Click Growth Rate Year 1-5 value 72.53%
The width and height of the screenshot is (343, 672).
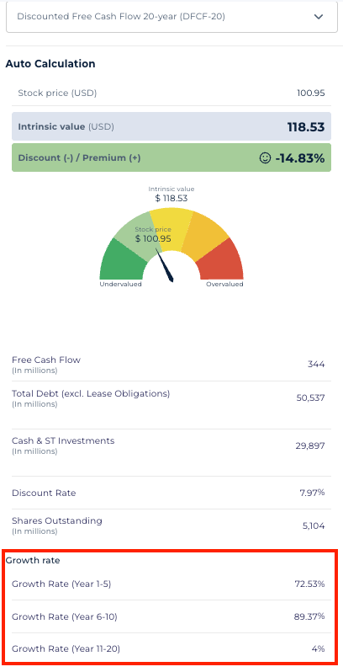point(309,584)
